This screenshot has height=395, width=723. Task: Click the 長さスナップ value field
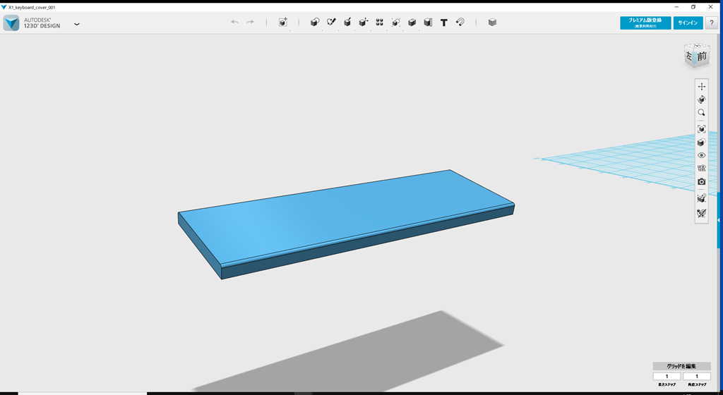point(667,377)
